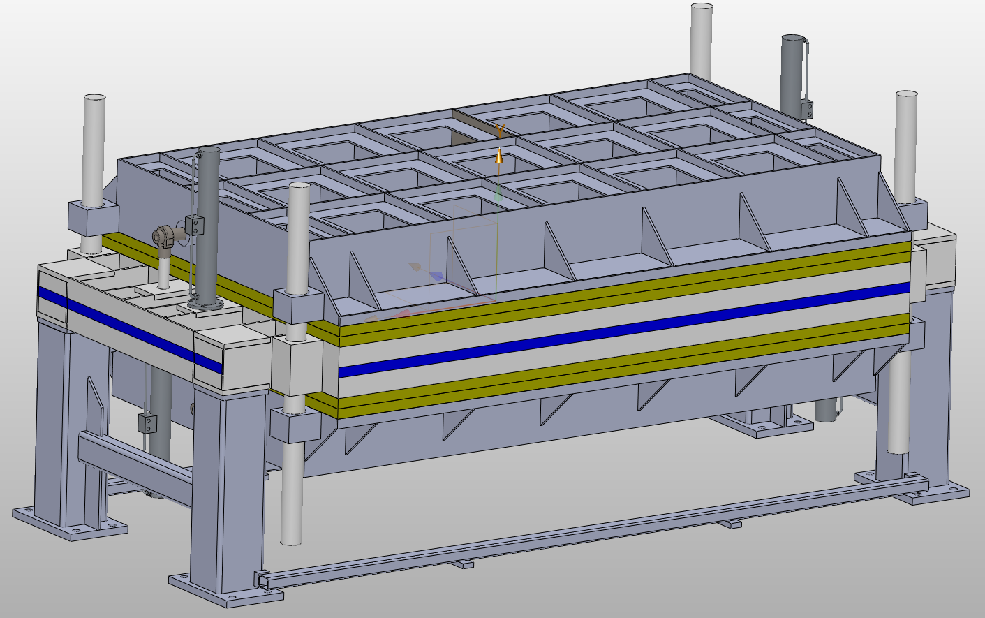The image size is (985, 618).
Task: Click the faded green arrow below the Y cone
Action: tap(498, 194)
